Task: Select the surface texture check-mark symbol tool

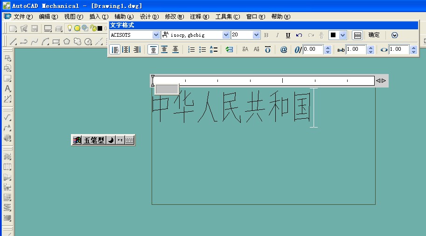Action: [7, 117]
